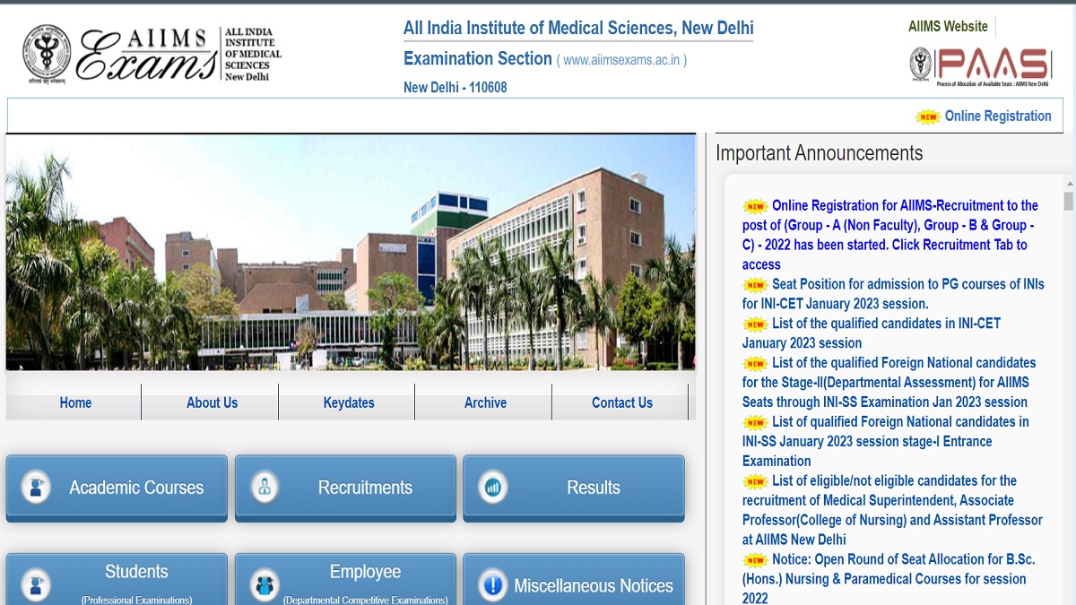Image resolution: width=1076 pixels, height=605 pixels.
Task: Click NEW badge before qualified candidates INI-CET
Action: click(756, 324)
